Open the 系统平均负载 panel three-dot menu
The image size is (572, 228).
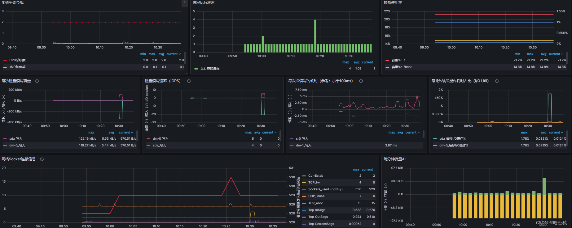click(x=185, y=3)
